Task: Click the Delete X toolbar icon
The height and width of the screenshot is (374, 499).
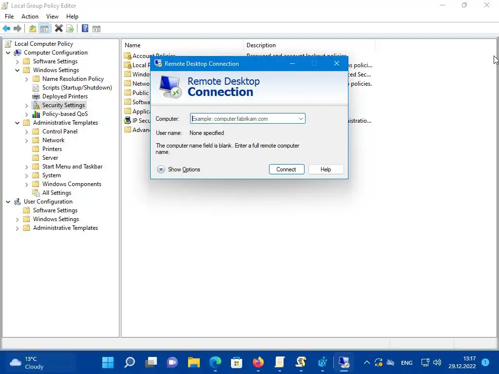Action: 58,29
